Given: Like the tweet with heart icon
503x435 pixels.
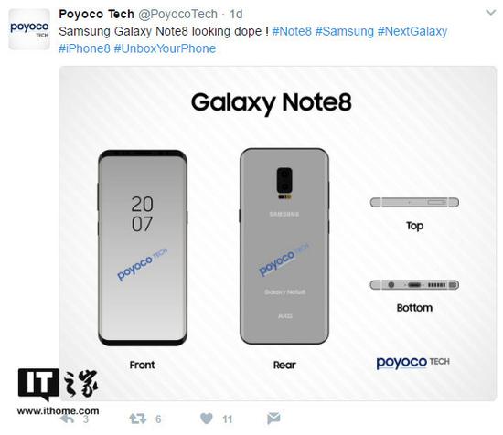Looking at the screenshot, I should coord(207,419).
